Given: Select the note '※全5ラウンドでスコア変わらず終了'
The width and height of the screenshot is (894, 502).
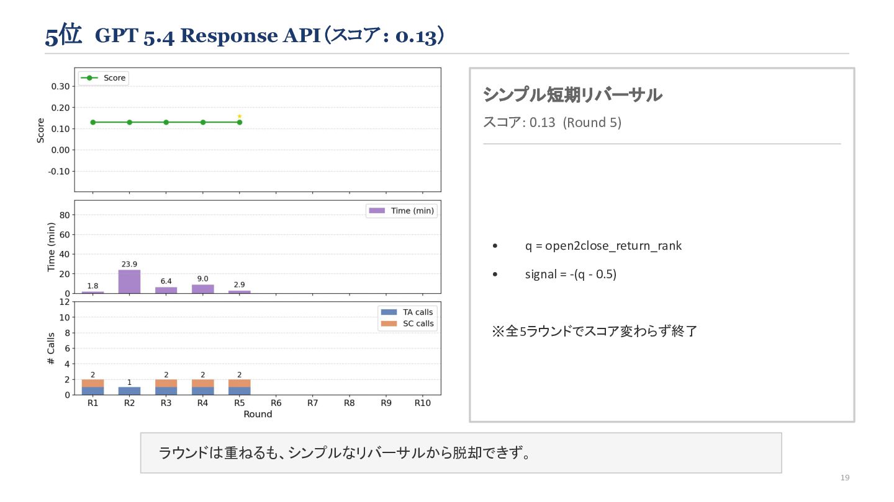Looking at the screenshot, I should click(594, 331).
